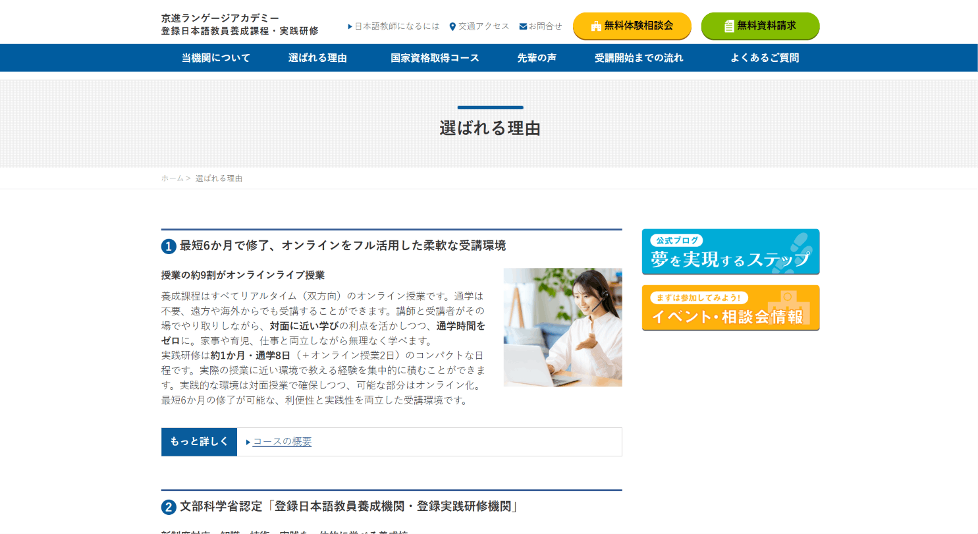Click the 選ばれる理由 page title
This screenshot has width=978, height=534.
[490, 128]
